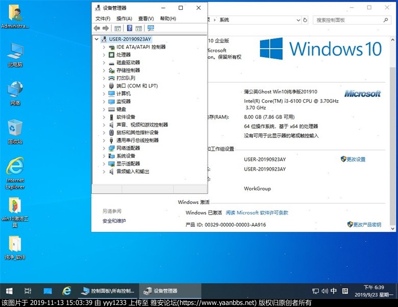Click the action pane toolbar icon beside Help
Viewport: 398px width, 307px height.
[139, 28]
